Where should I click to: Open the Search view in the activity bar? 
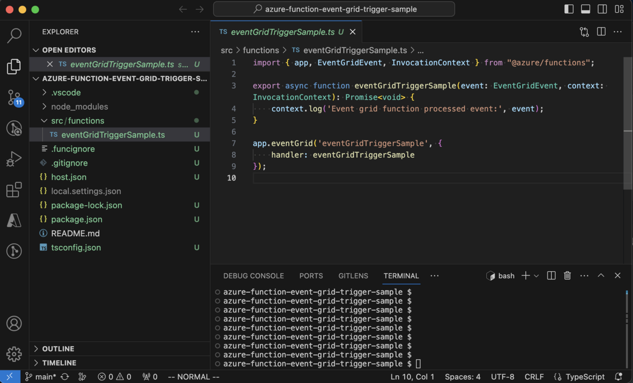14,35
